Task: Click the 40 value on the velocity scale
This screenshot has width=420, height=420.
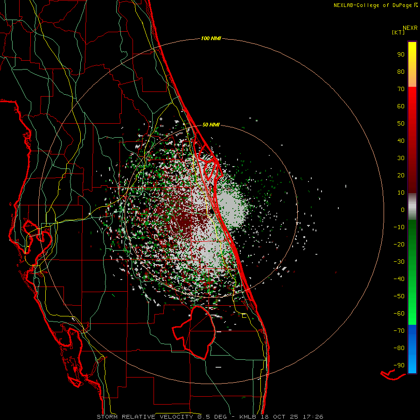Action: pos(401,141)
